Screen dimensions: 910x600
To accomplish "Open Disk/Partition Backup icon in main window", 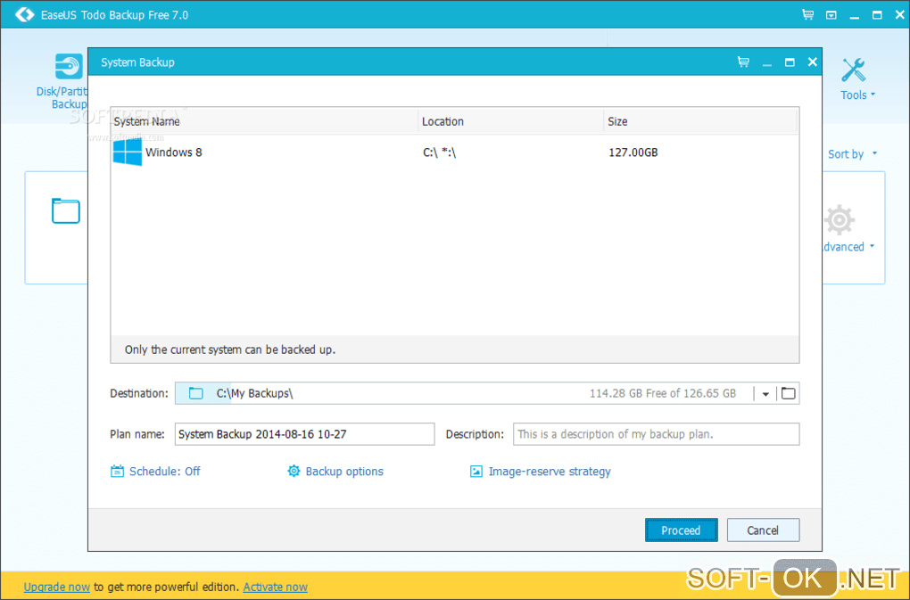I will click(x=69, y=66).
